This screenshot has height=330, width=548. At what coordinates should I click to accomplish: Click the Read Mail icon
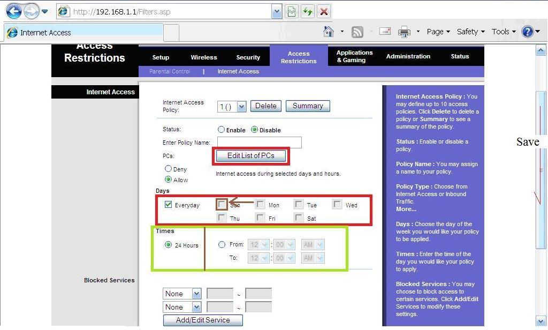385,31
